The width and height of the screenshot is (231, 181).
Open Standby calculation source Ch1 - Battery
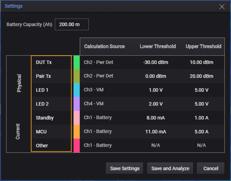point(98,118)
